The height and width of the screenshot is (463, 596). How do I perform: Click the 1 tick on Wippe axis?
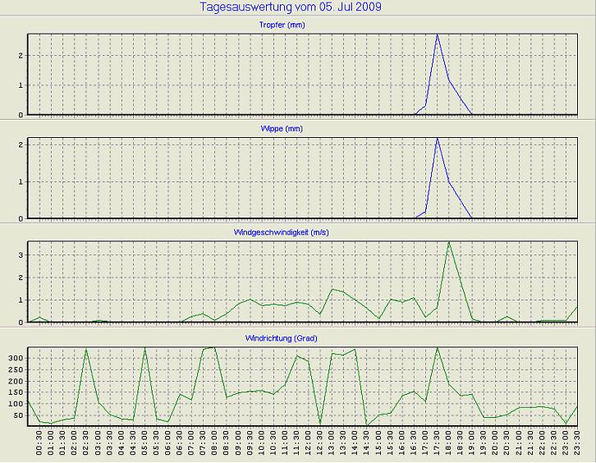click(21, 181)
